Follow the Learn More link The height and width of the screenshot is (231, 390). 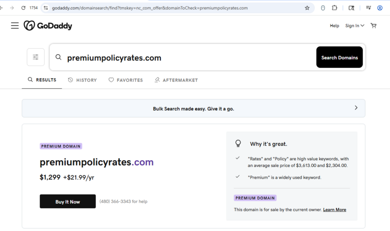[334, 210]
